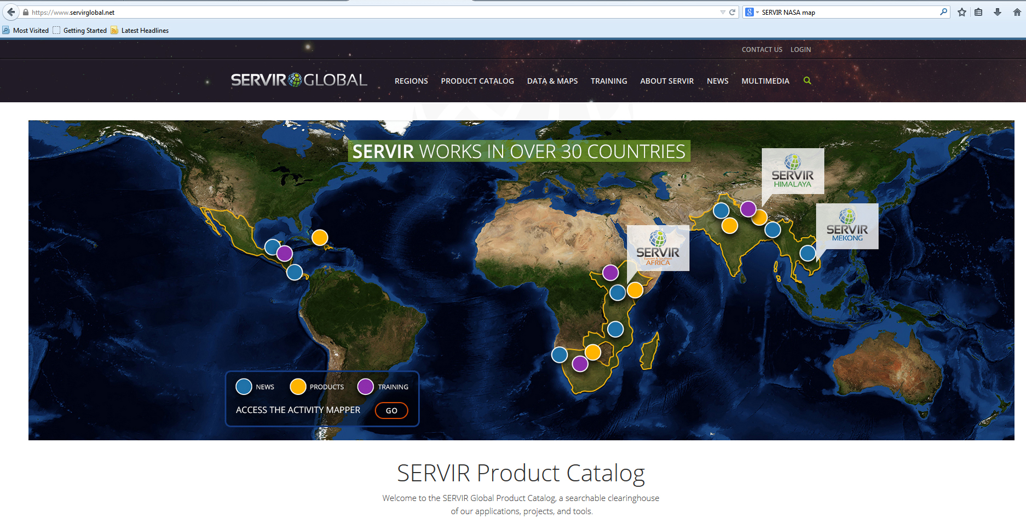Go to browser home page icon
The image size is (1026, 530).
click(x=1017, y=12)
